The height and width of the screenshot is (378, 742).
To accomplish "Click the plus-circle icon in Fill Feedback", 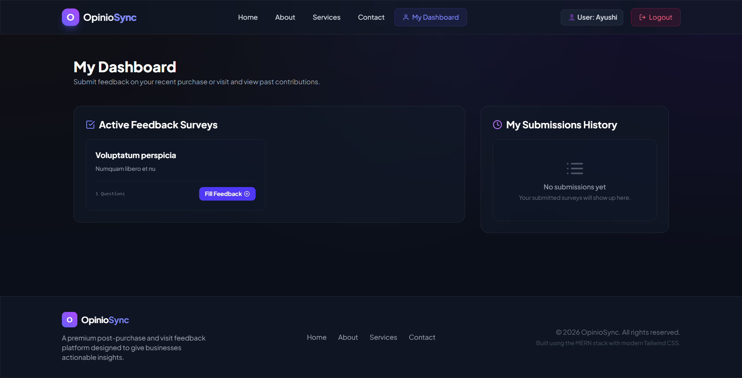I will pos(247,194).
